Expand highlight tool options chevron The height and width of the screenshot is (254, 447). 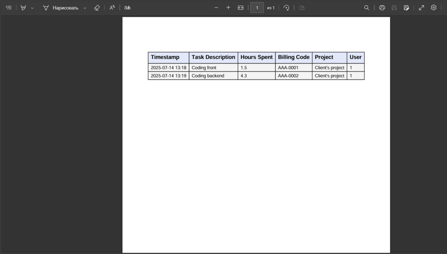tap(32, 8)
